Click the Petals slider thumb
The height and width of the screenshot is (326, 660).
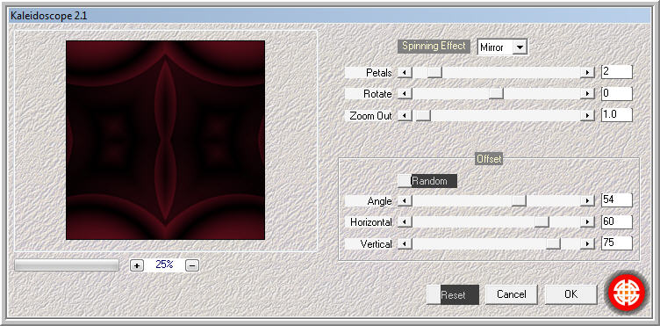pos(434,72)
